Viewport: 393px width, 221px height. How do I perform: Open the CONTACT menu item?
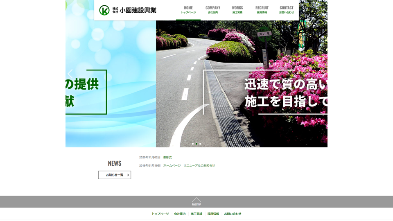pos(287,10)
